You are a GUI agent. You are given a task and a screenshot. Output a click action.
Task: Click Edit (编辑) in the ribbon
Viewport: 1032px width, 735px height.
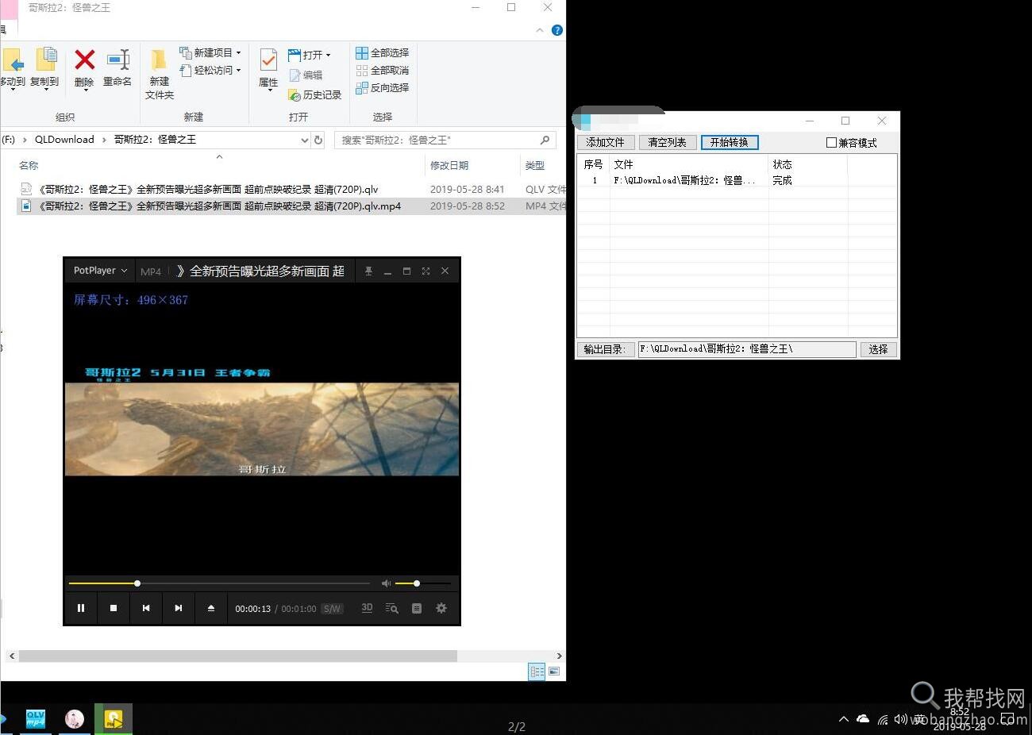(x=306, y=75)
